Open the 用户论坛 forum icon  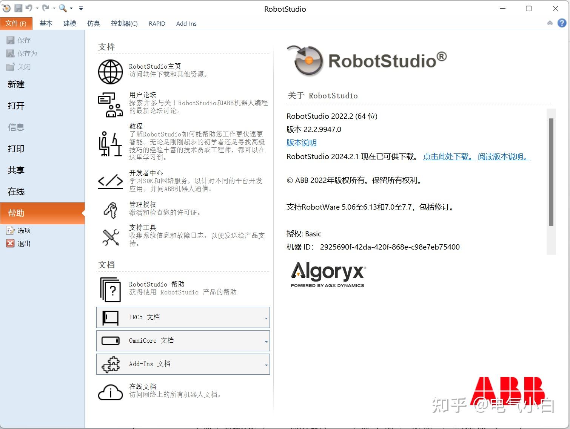click(110, 104)
